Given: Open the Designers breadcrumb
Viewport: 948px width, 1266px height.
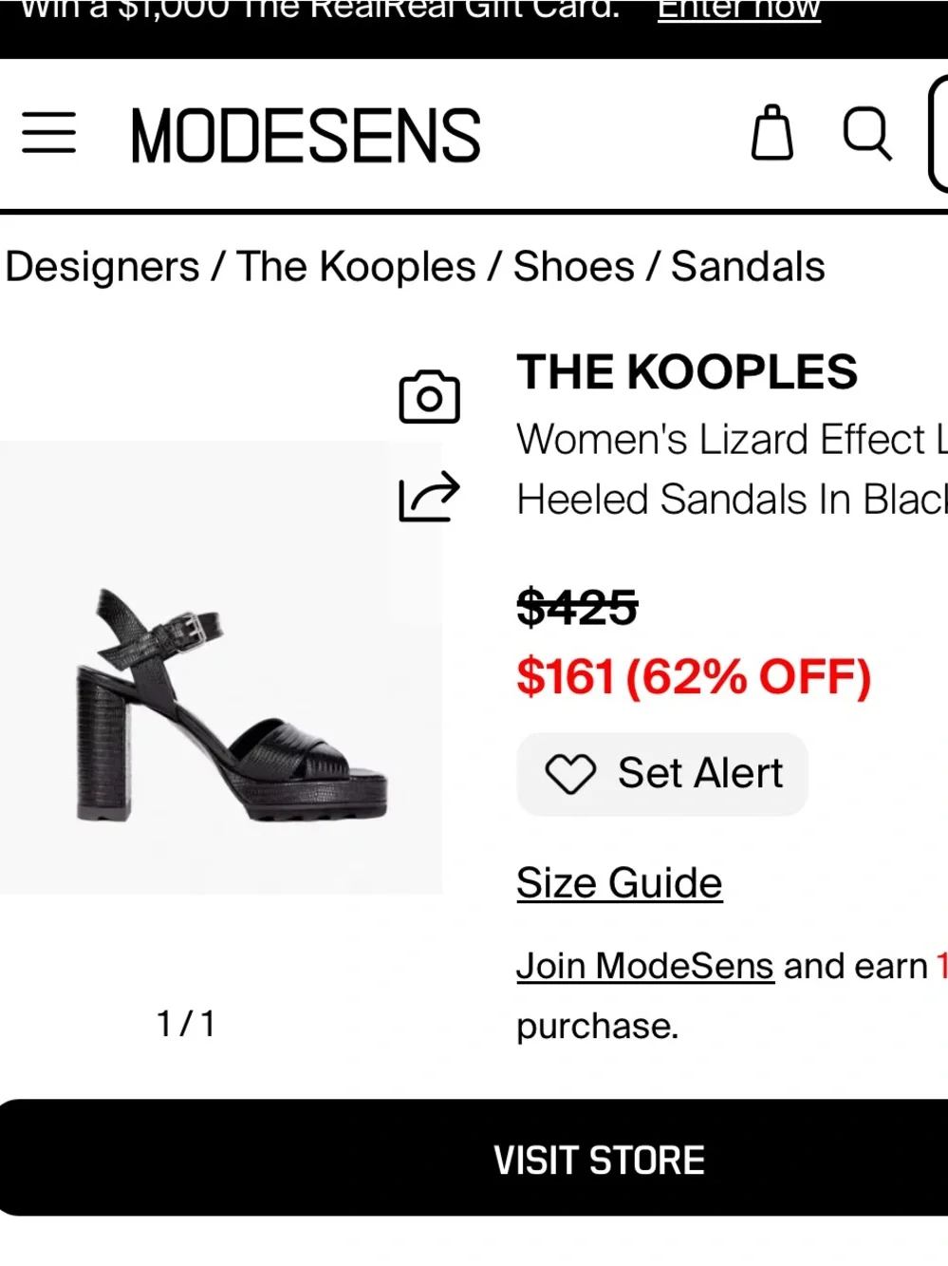Looking at the screenshot, I should click(x=102, y=267).
